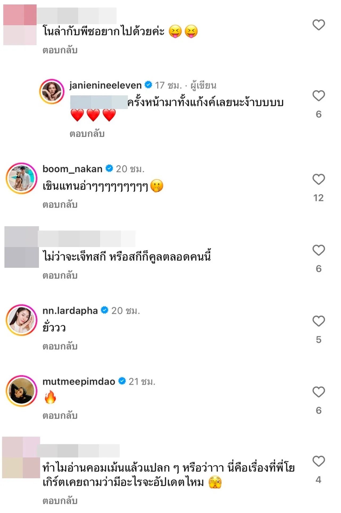Like the boom_nakan comment
This screenshot has width=341, height=513.
pyautogui.click(x=318, y=179)
